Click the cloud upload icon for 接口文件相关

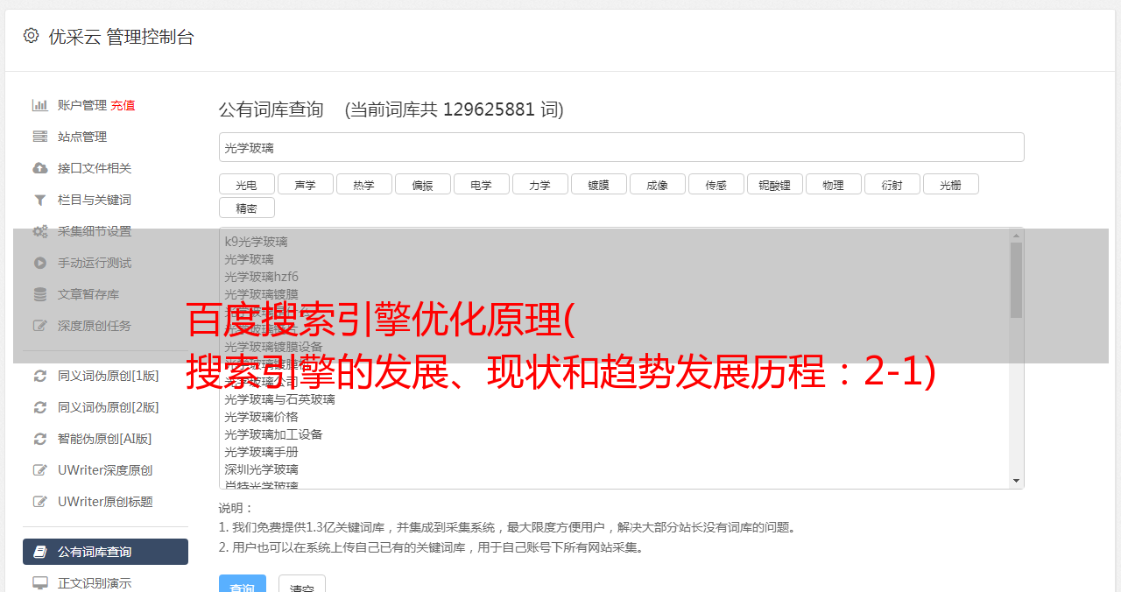tap(40, 168)
